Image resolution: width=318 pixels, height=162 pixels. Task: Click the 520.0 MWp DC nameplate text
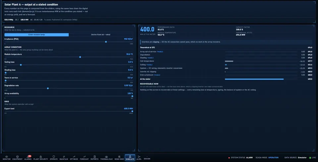click(x=9, y=20)
